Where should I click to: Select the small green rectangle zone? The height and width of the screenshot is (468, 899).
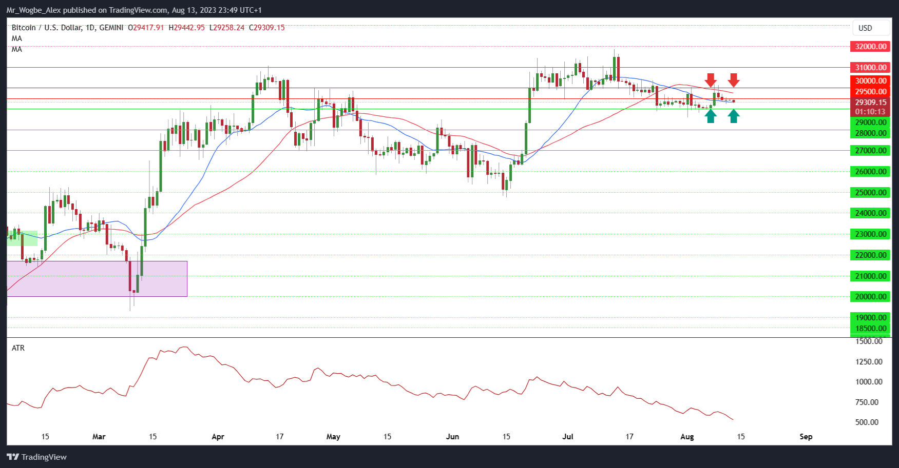coord(22,238)
